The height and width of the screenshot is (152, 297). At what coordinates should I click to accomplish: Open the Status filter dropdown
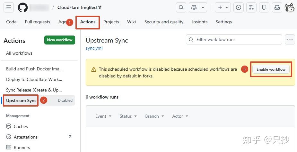(128, 116)
